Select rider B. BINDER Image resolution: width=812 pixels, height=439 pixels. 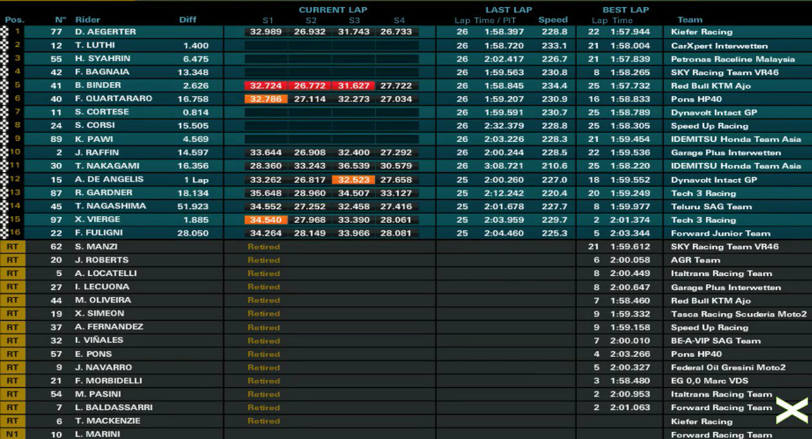[x=98, y=85]
